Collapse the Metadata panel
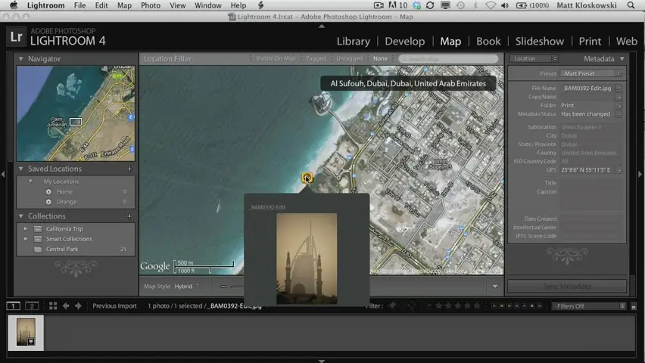Image resolution: width=645 pixels, height=363 pixels. click(622, 59)
